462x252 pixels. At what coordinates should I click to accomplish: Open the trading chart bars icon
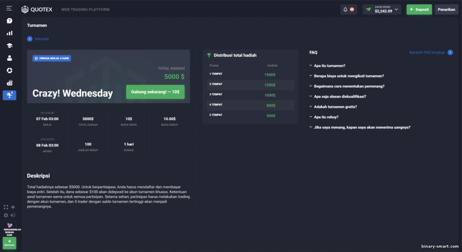(10, 33)
